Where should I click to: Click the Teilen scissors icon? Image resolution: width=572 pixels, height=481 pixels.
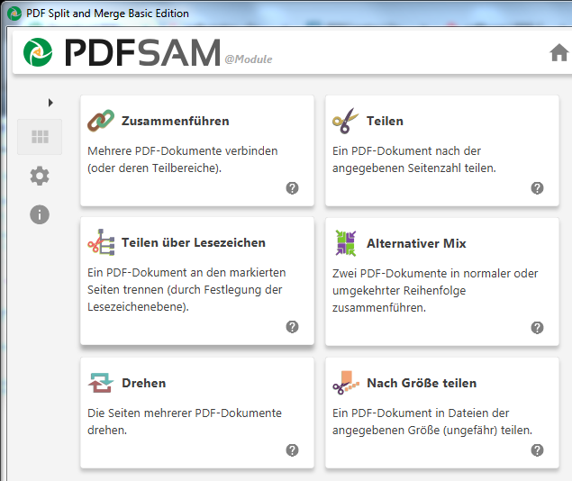345,121
